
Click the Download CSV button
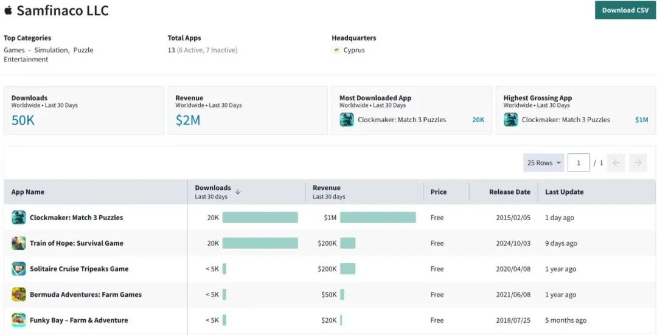point(625,10)
